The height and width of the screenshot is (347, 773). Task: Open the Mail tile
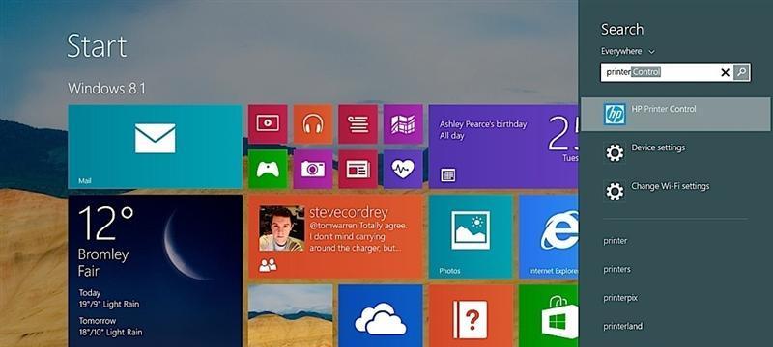click(155, 147)
